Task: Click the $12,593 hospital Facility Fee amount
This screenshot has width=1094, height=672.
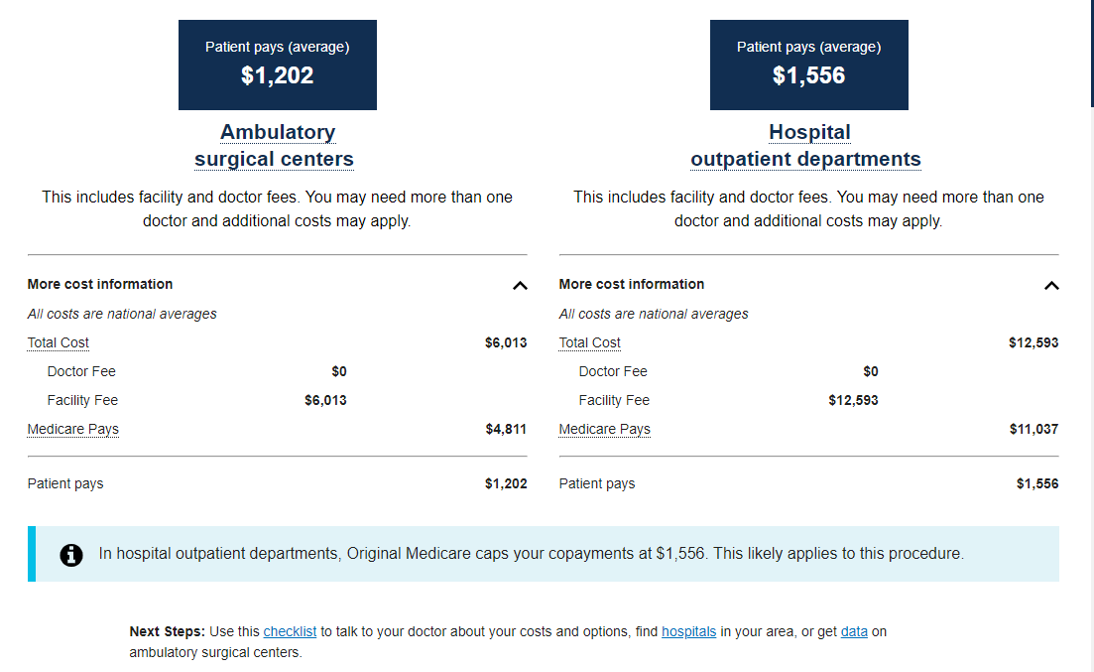Action: pyautogui.click(x=853, y=400)
